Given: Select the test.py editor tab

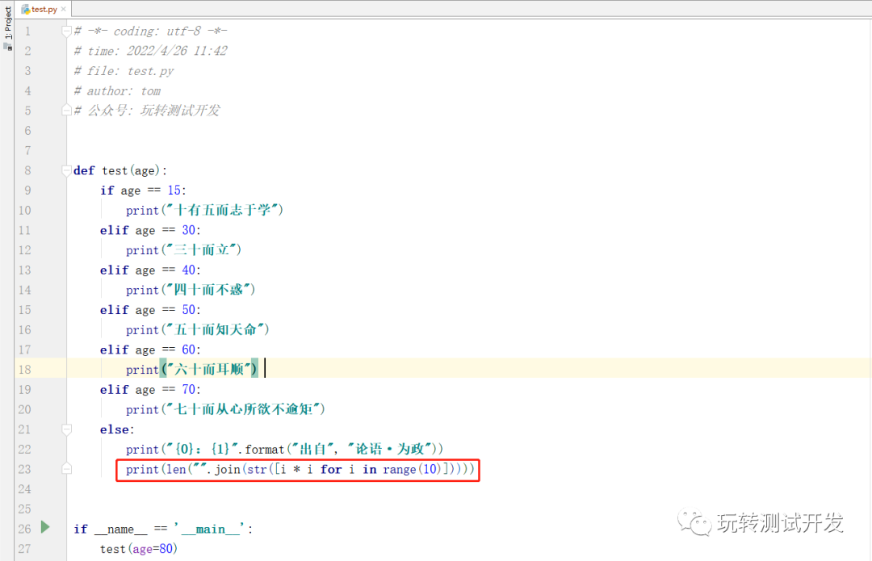Looking at the screenshot, I should coord(44,9).
